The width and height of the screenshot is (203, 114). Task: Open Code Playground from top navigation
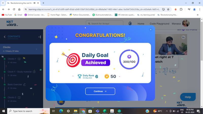click(159, 24)
